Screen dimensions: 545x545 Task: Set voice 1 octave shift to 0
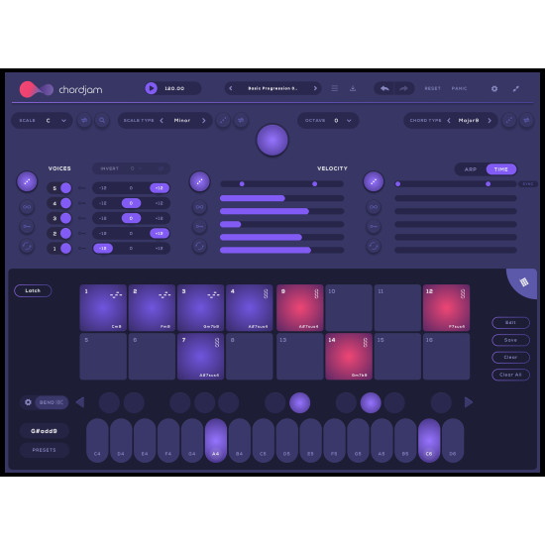[131, 248]
